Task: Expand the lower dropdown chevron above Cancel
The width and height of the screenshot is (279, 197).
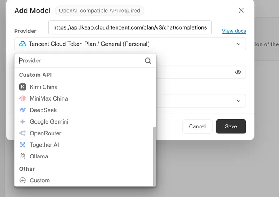Action: coord(238,101)
